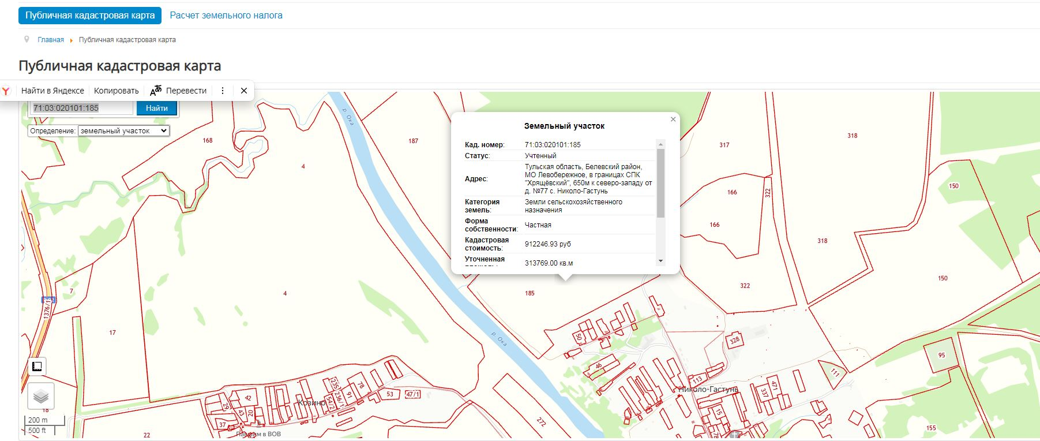1040x441 pixels.
Task: Close the Земельный участок info popup
Action: click(x=673, y=119)
